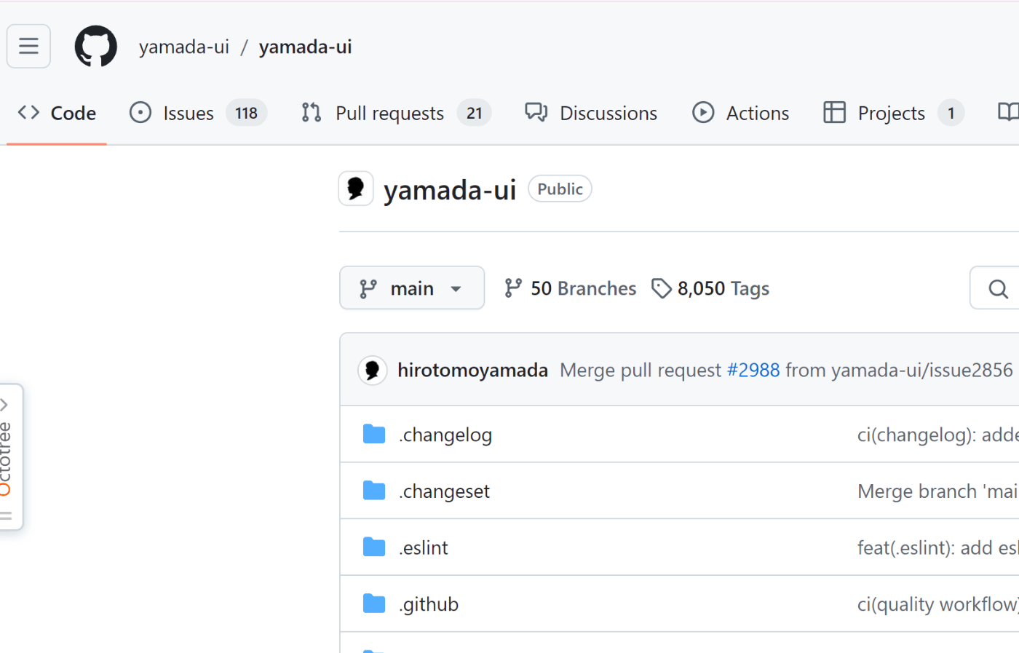This screenshot has width=1019, height=653.
Task: Open the main branch selector dropdown
Action: pyautogui.click(x=412, y=288)
